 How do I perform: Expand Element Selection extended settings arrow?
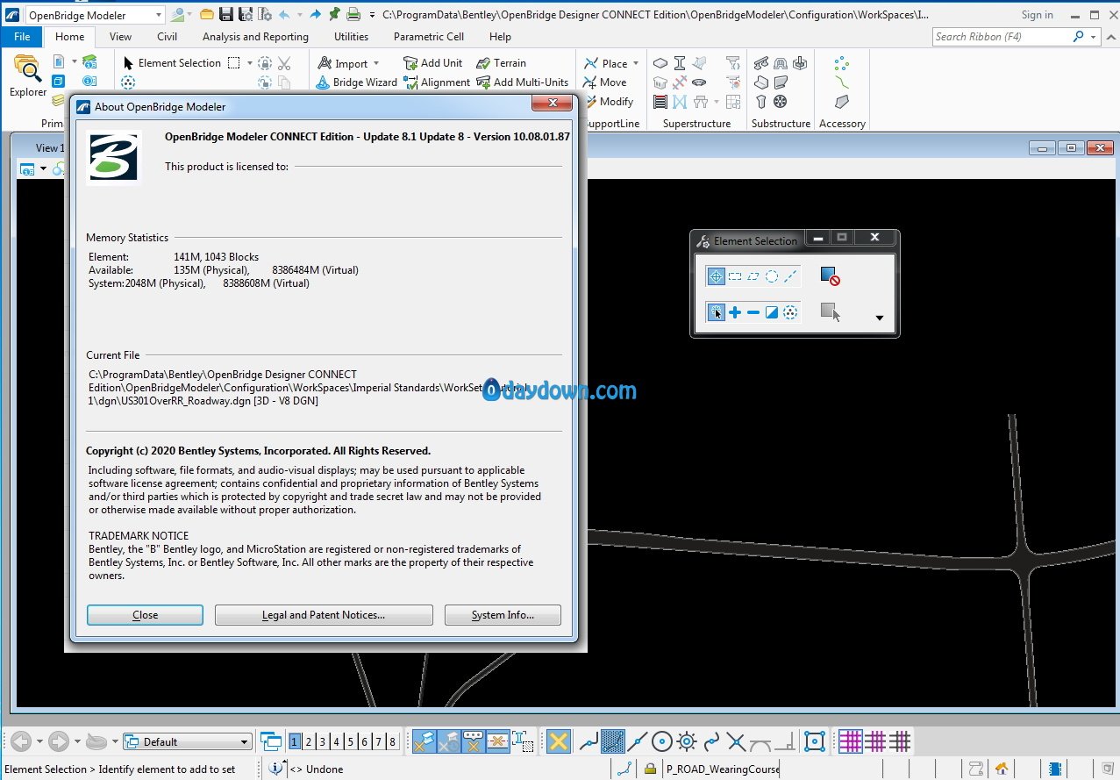[880, 318]
